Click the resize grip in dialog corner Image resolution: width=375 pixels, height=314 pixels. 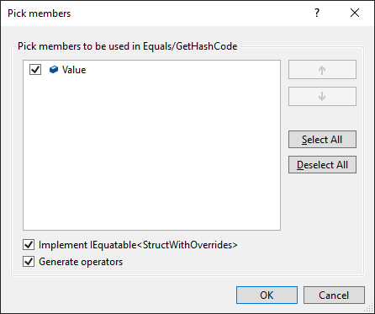point(370,308)
